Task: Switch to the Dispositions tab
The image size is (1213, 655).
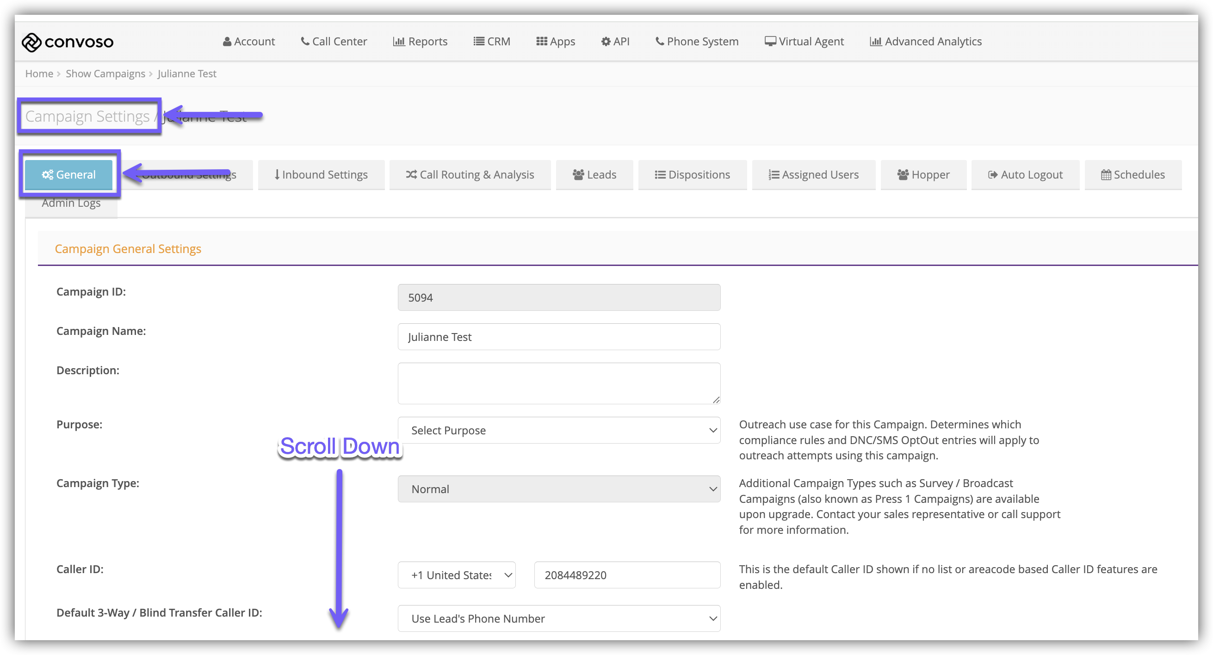Action: coord(692,175)
